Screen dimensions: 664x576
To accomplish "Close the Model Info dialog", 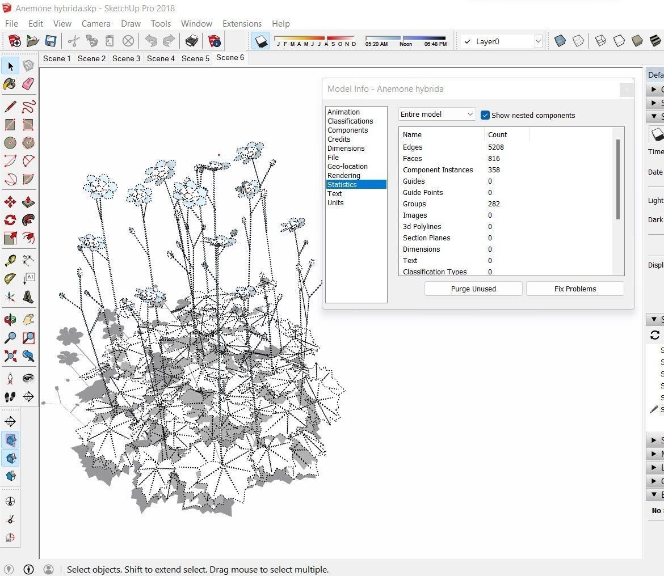I will click(x=627, y=89).
